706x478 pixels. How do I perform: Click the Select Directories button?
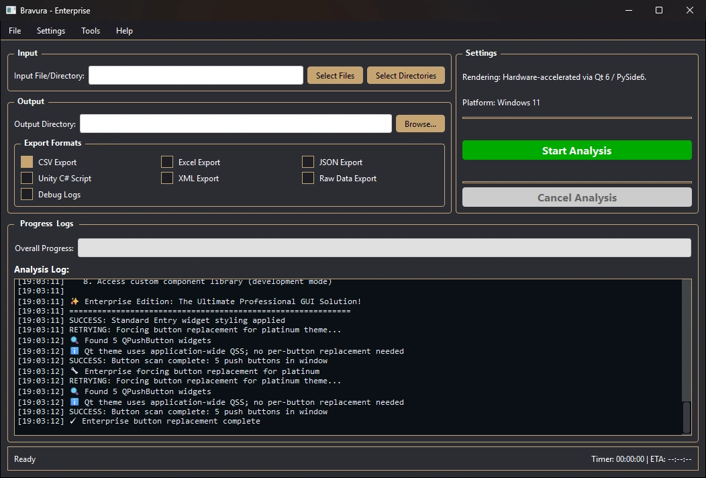pyautogui.click(x=405, y=75)
